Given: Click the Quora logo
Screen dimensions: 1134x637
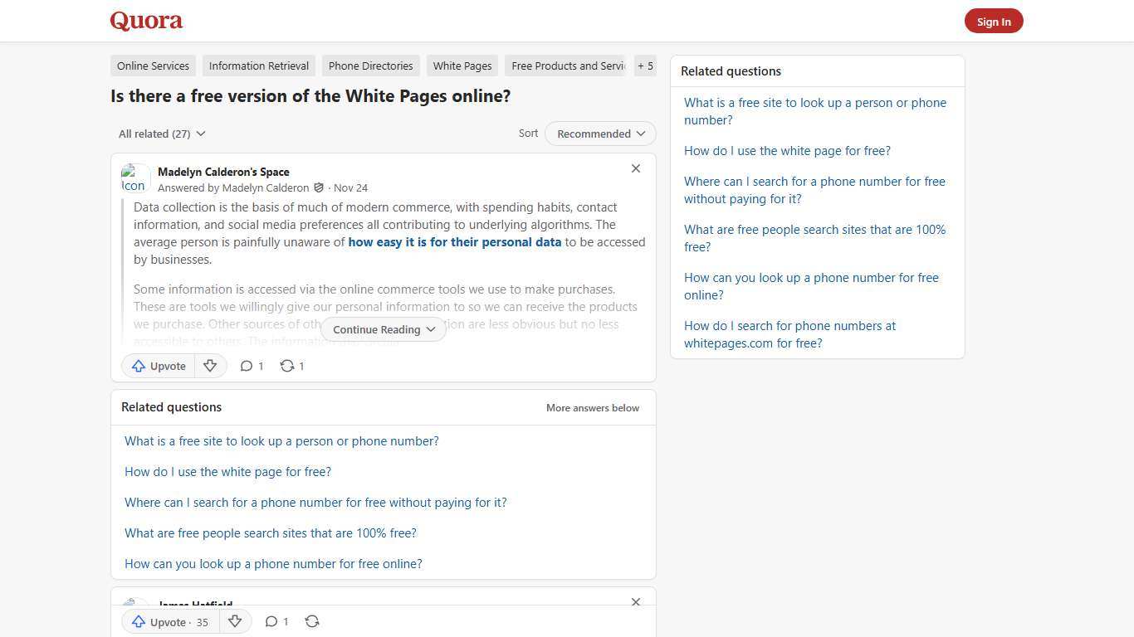Looking at the screenshot, I should click(x=145, y=21).
